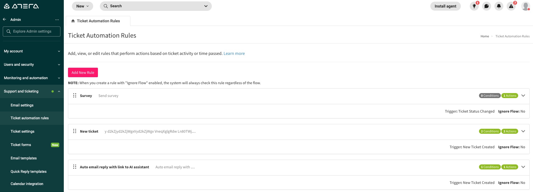Expand the New ticket rule chevron

coord(523,131)
